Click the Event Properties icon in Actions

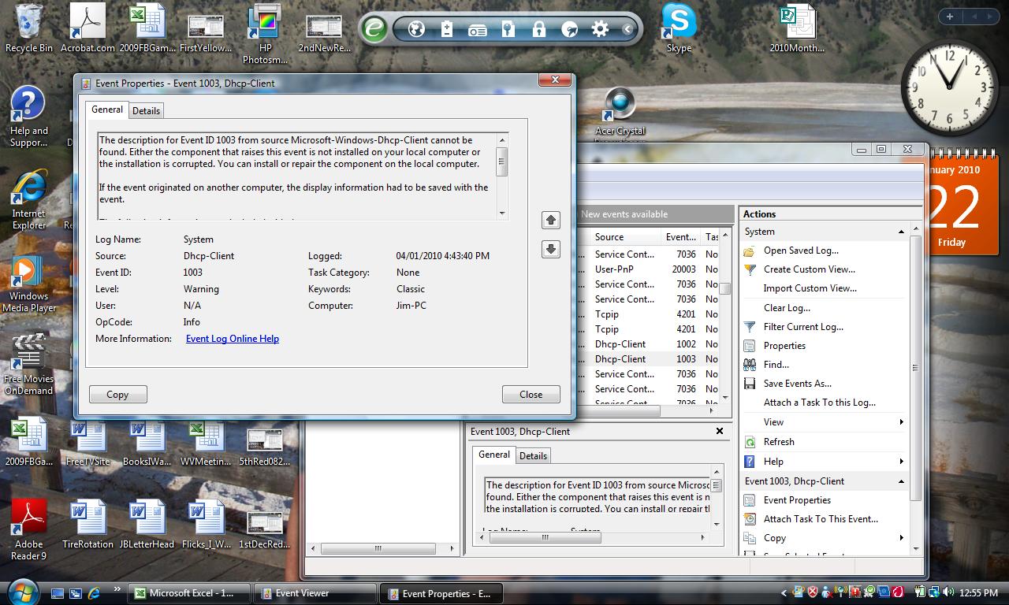point(750,500)
